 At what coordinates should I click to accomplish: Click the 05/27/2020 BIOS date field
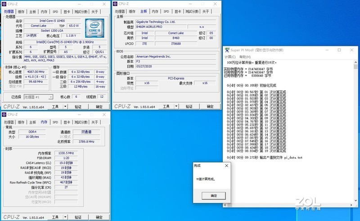175,66
